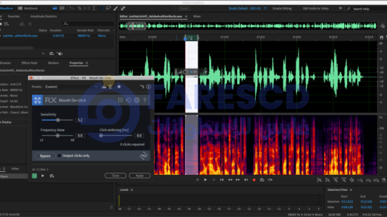387x217 pixels.
Task: Mark preset as favorite with star
Action: [119, 86]
